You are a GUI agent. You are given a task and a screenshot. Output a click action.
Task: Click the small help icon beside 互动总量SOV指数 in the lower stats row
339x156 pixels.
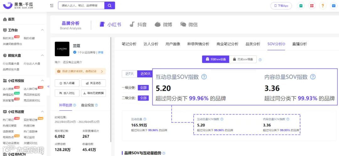[222, 119]
